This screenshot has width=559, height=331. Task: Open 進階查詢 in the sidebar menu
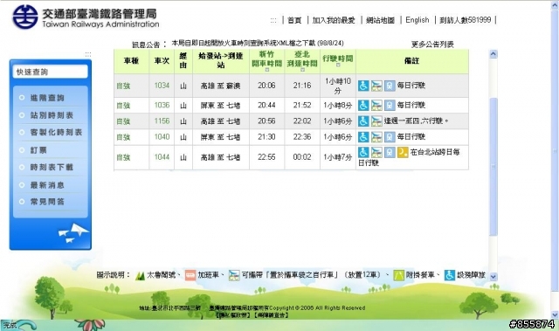[47, 98]
